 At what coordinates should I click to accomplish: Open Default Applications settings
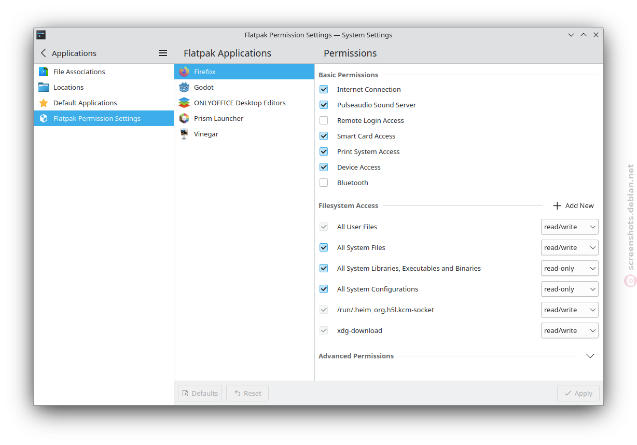pos(104,103)
